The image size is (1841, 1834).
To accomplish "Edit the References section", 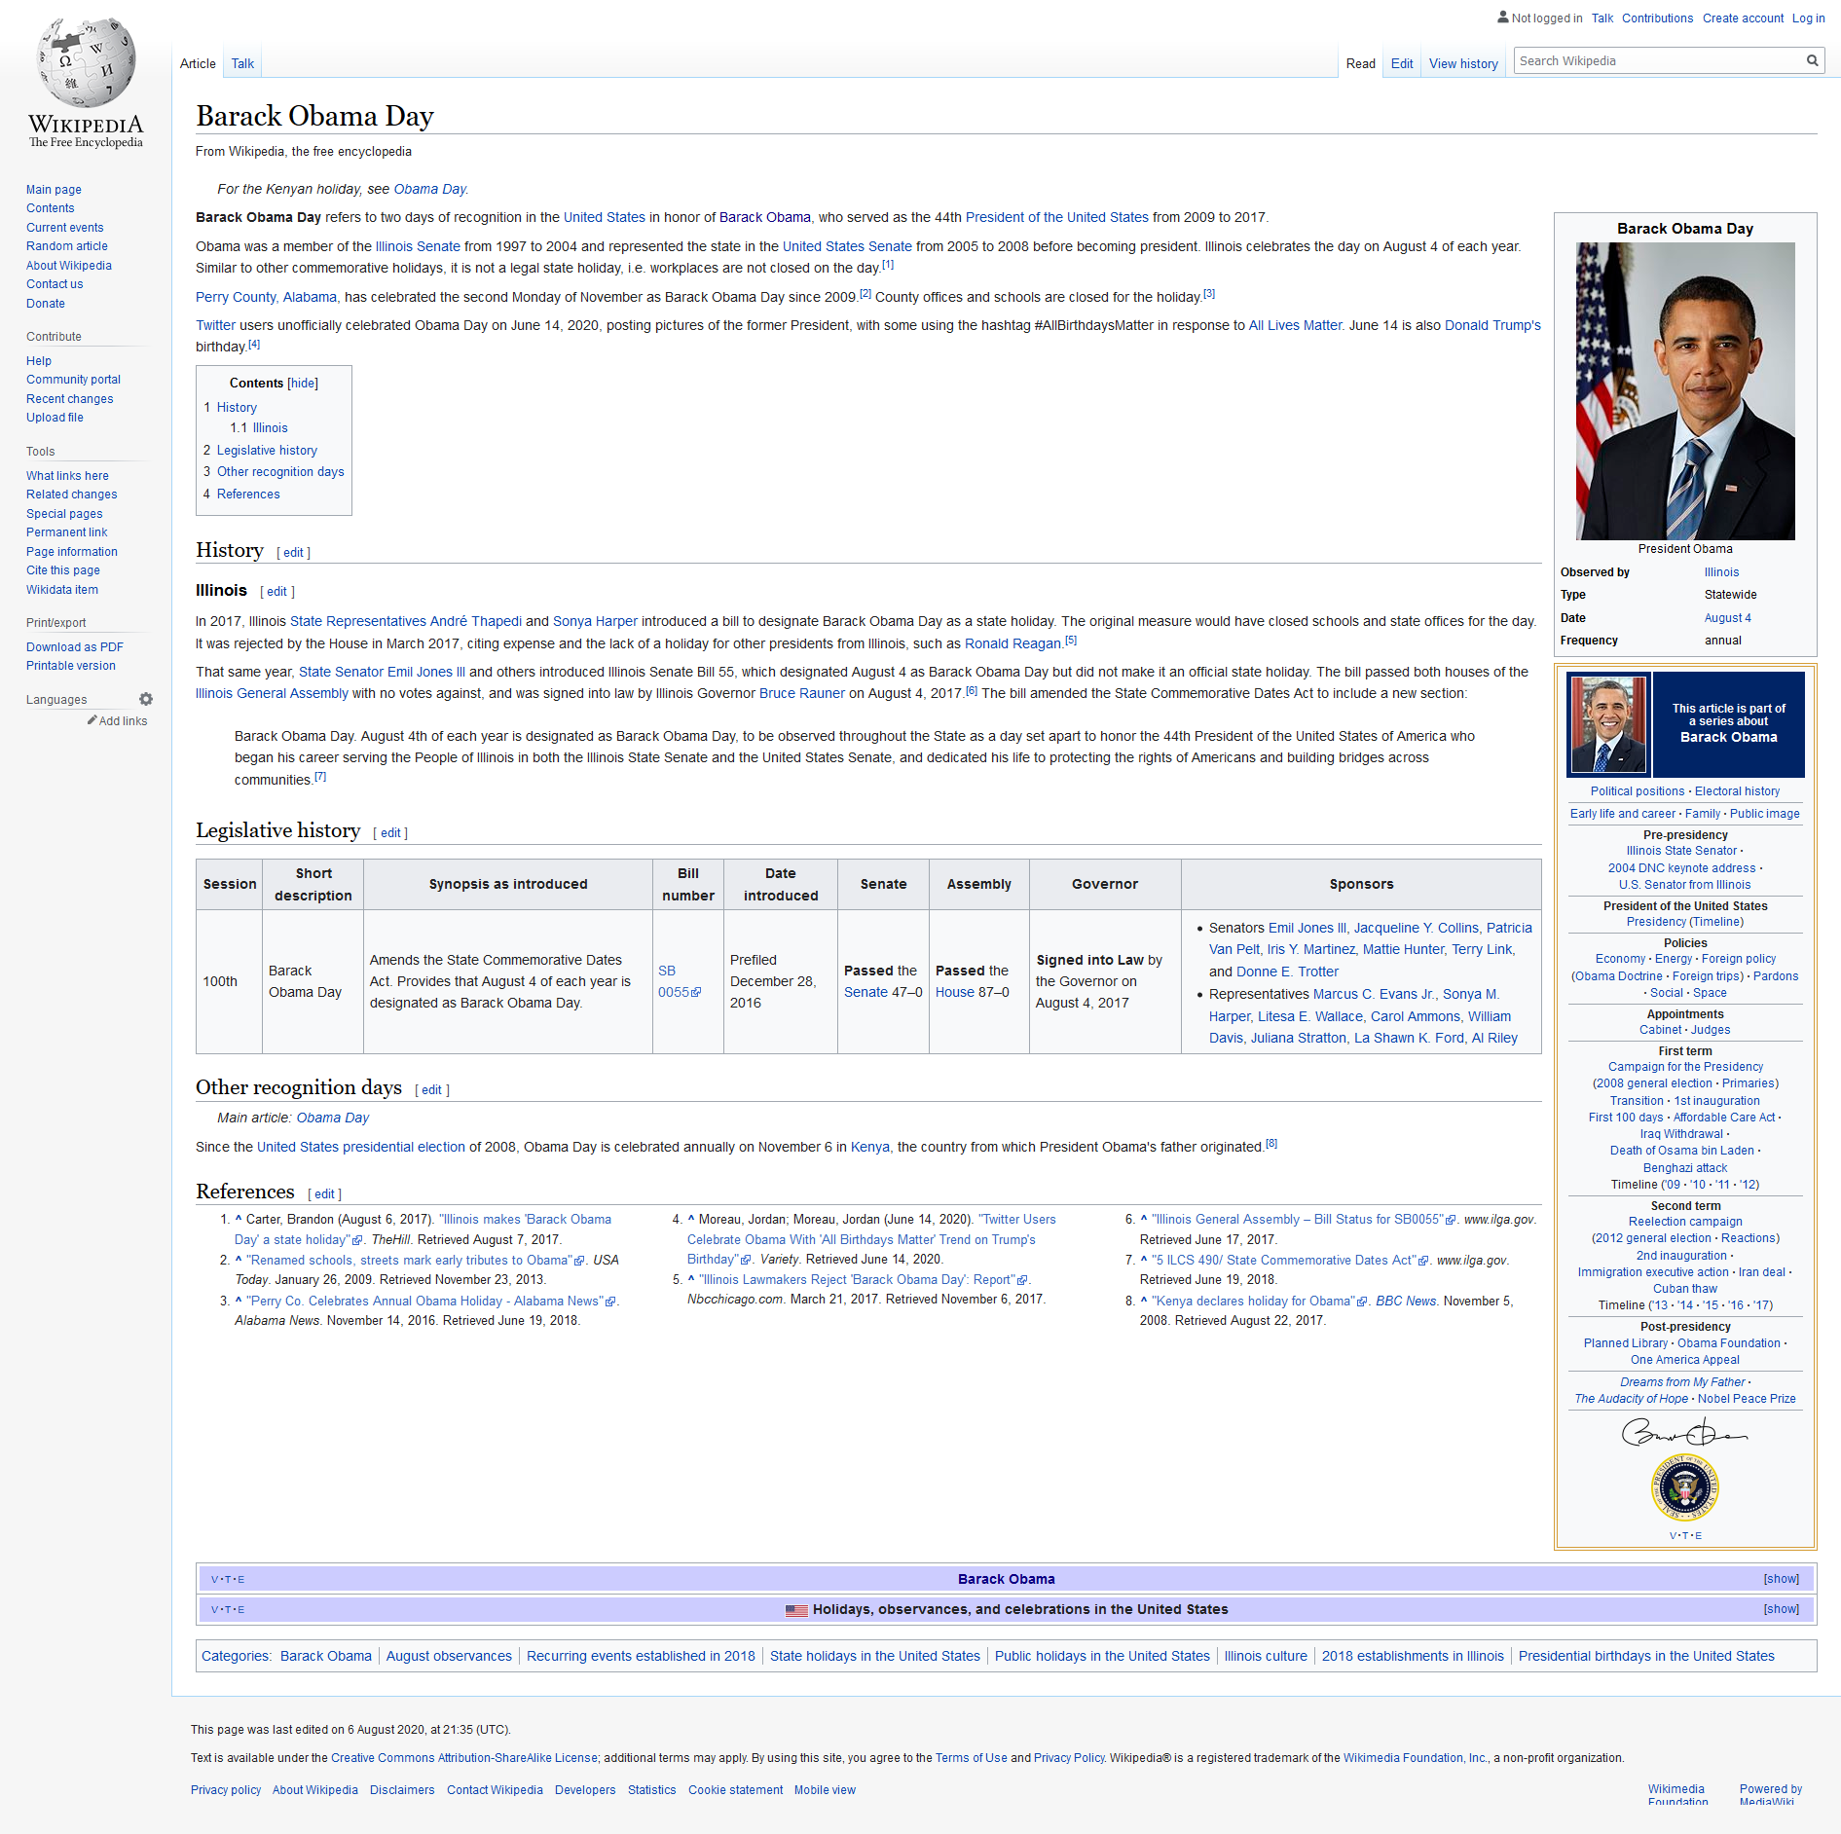I will point(324,1194).
